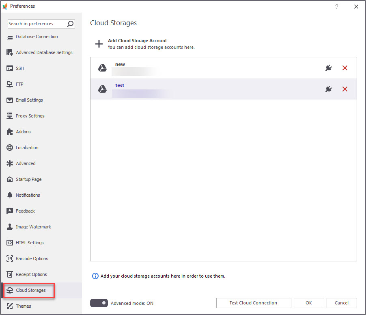Select Receipt Options
Image resolution: width=366 pixels, height=315 pixels.
click(x=41, y=274)
